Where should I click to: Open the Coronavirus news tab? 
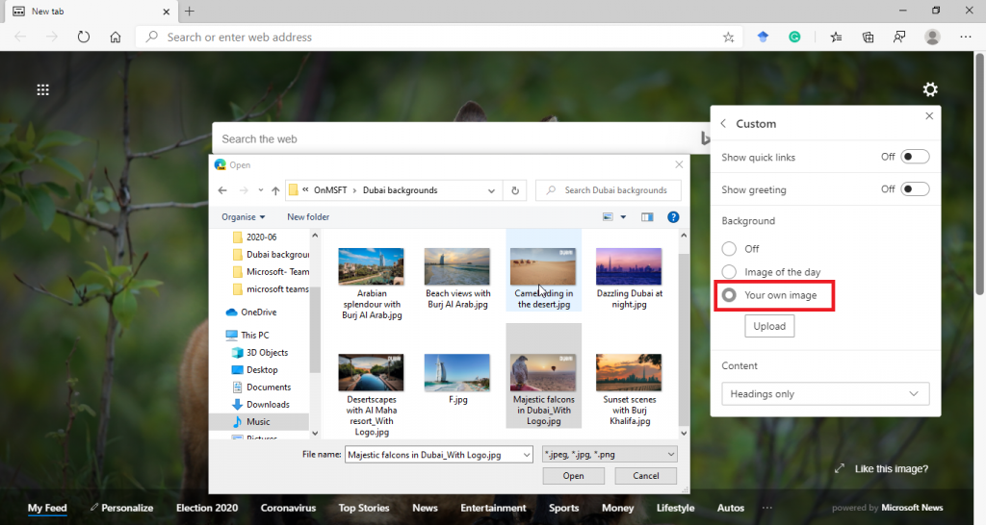(289, 508)
